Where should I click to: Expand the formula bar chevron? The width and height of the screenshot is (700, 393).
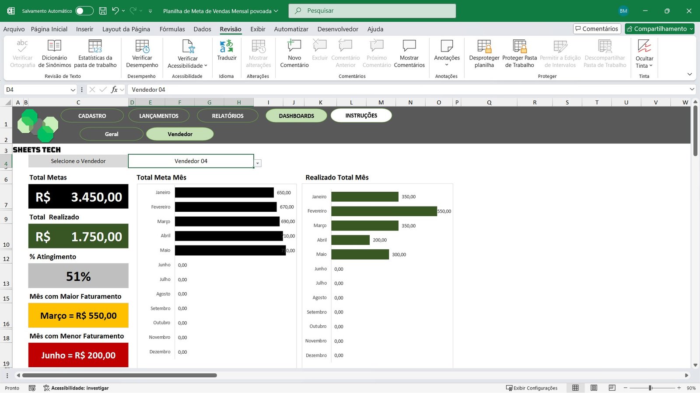click(692, 89)
